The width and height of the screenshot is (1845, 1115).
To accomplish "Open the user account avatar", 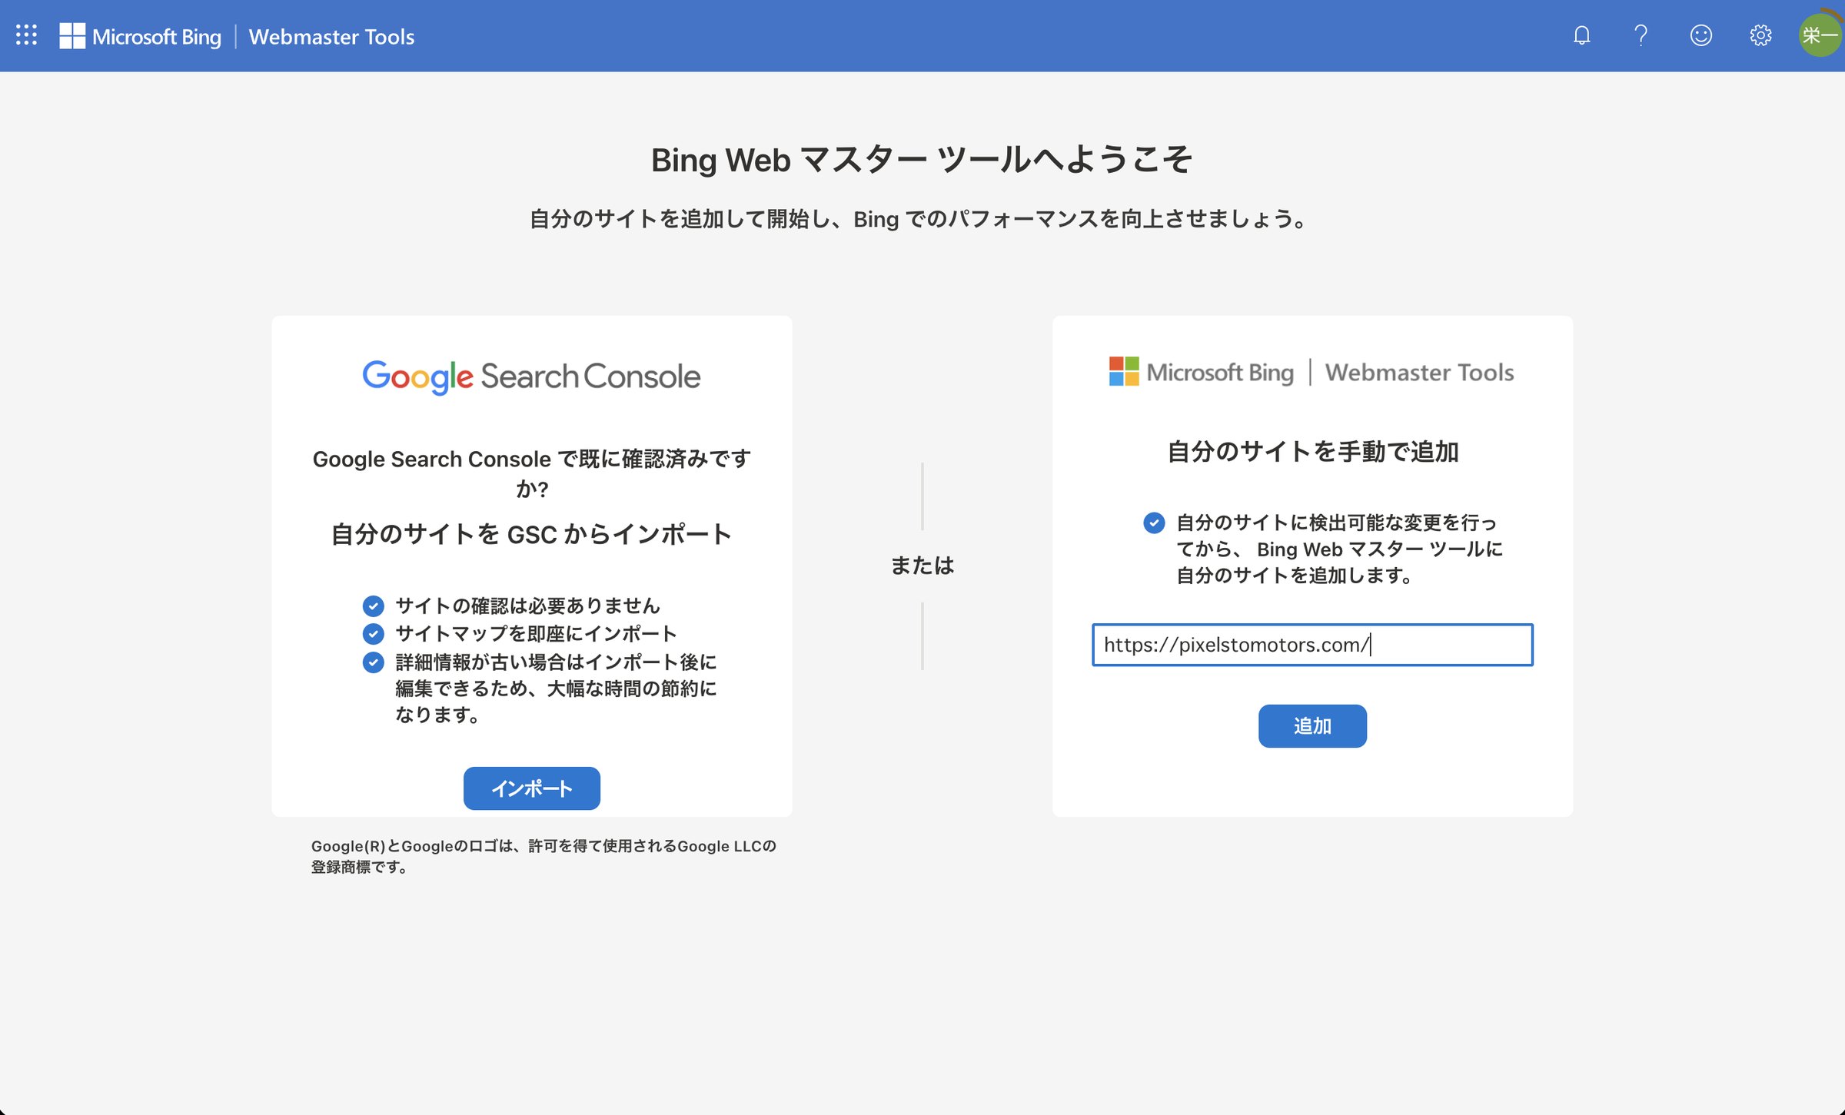I will pos(1820,35).
